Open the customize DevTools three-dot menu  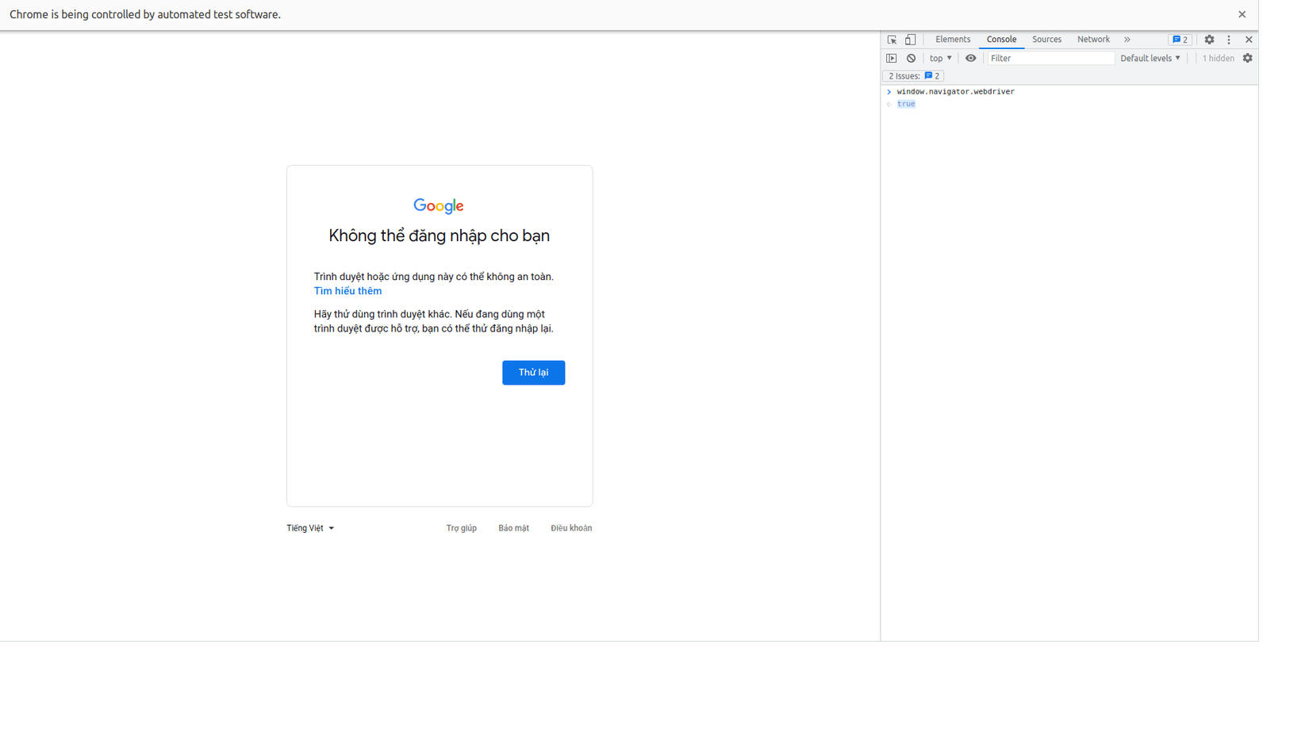point(1229,39)
